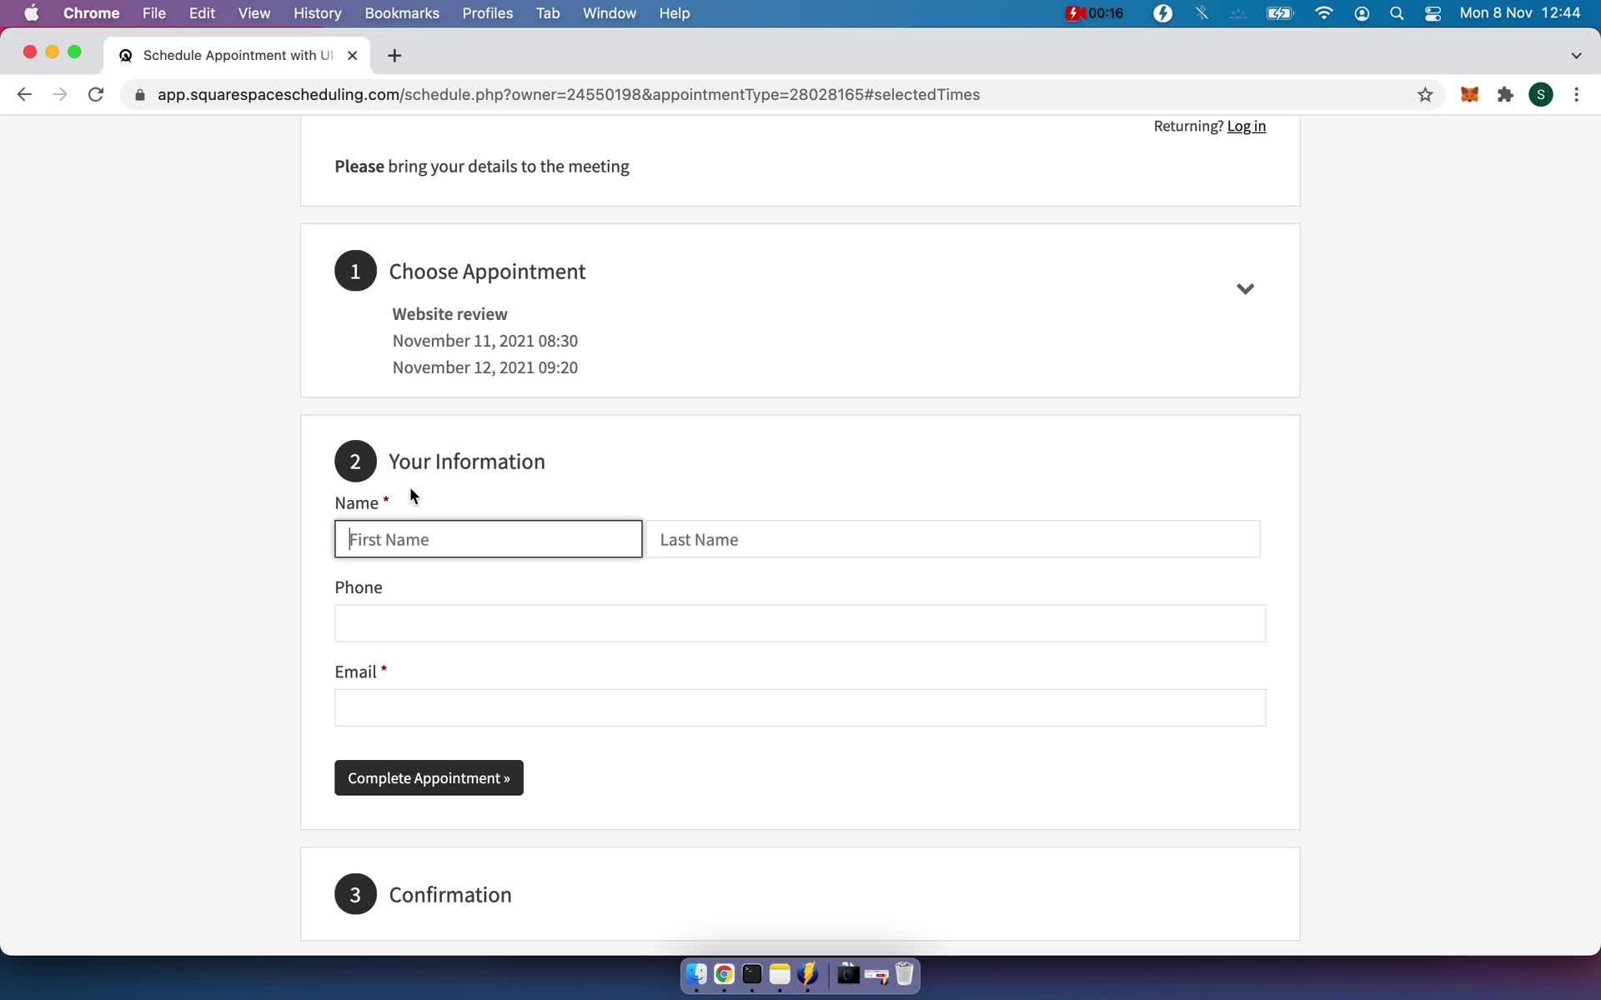Screen dimensions: 1601x1000
Task: Open the Apple menu
Action: pyautogui.click(x=31, y=13)
